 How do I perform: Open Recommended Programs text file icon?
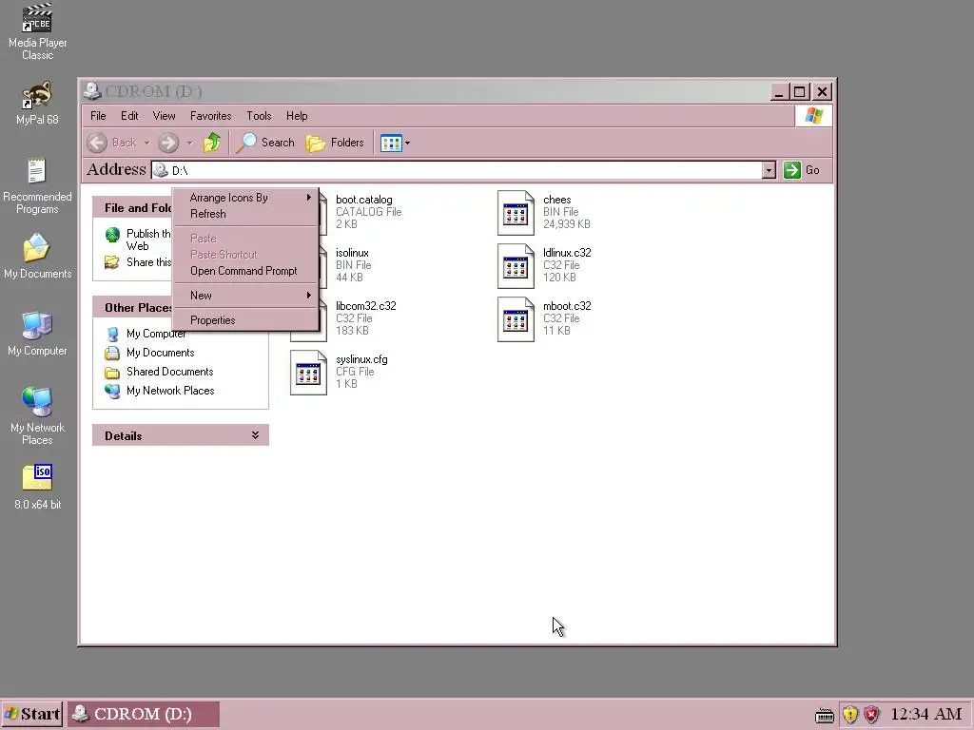[37, 185]
